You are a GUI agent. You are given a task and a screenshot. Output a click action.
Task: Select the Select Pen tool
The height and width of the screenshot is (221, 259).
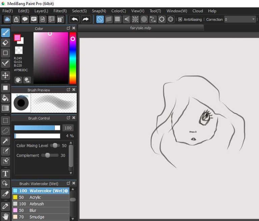pos(5,151)
